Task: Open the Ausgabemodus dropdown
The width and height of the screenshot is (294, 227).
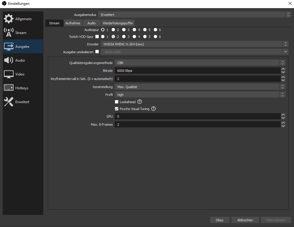Action: click(194, 15)
